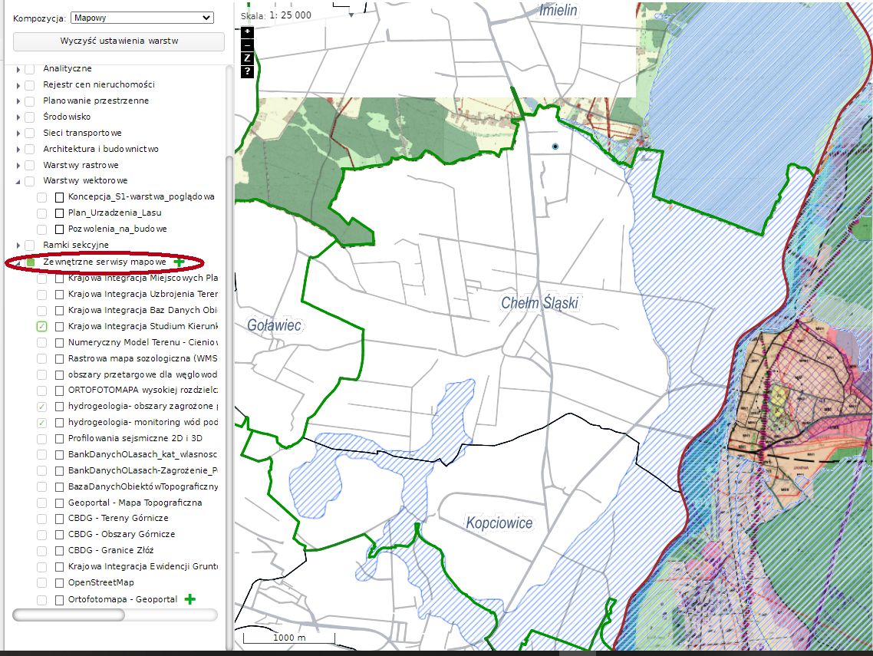The width and height of the screenshot is (873, 656).
Task: Click green plus next to Ortofotomapa - Geoportal
Action: (190, 599)
